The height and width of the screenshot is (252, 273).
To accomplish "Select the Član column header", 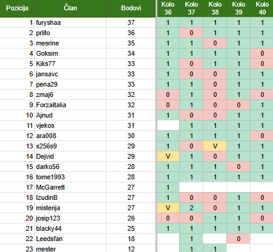I will tap(70, 8).
